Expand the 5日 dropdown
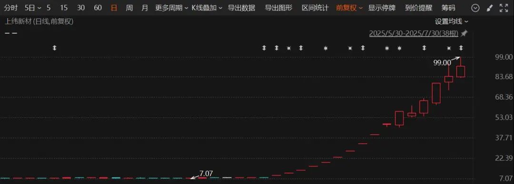Screen dimensions: 514x184 [x=33, y=8]
